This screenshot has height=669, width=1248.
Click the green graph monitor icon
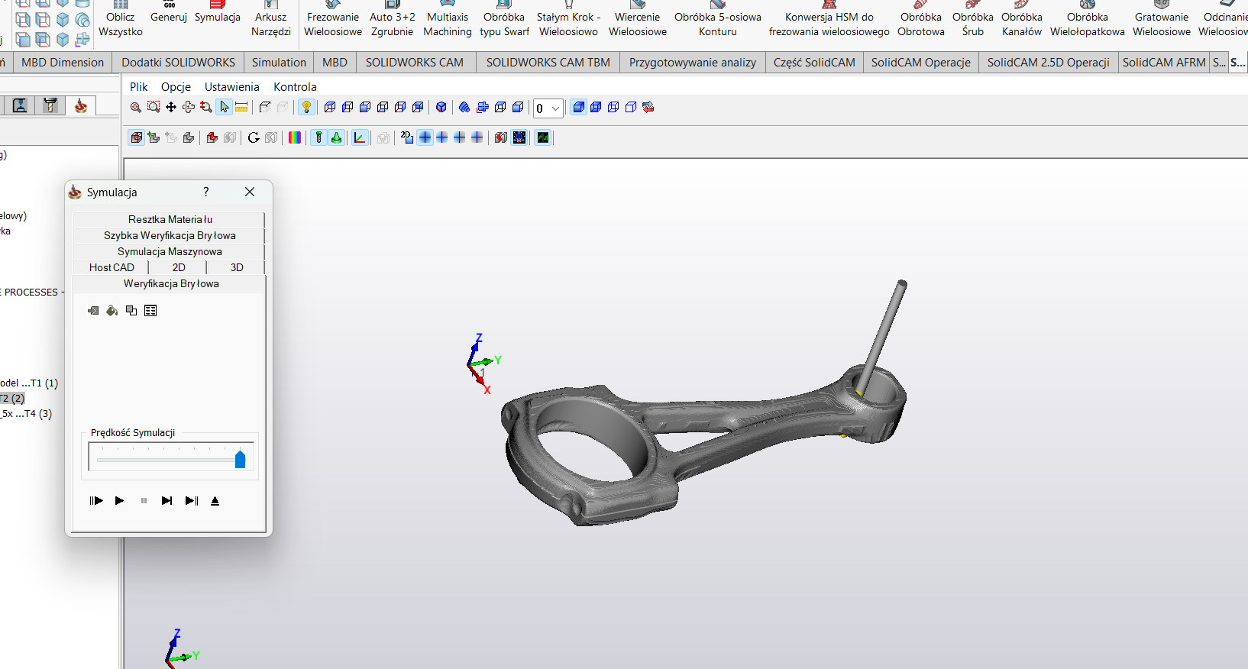click(x=543, y=137)
